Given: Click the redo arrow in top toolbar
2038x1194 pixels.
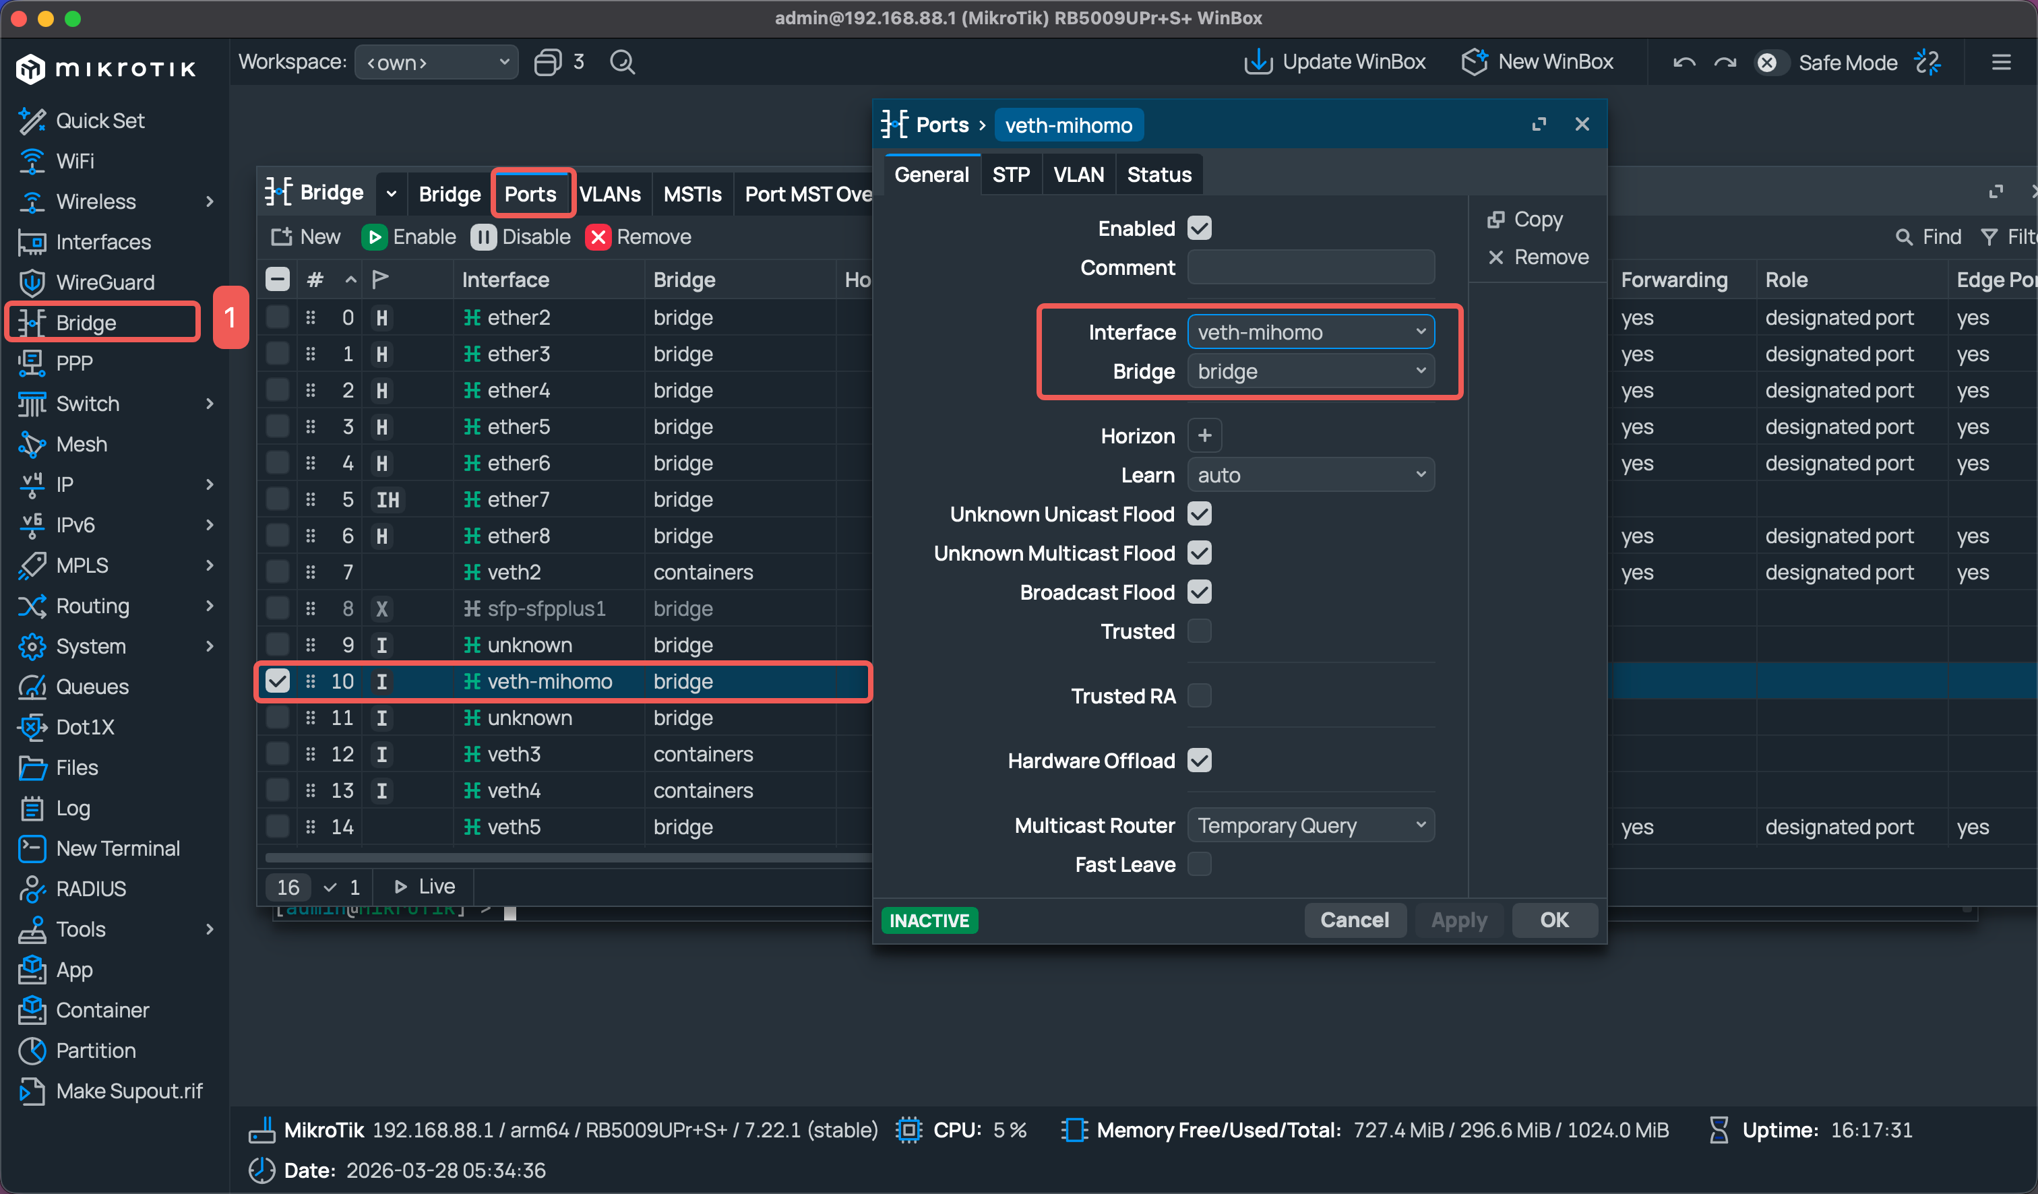Looking at the screenshot, I should 1725,62.
